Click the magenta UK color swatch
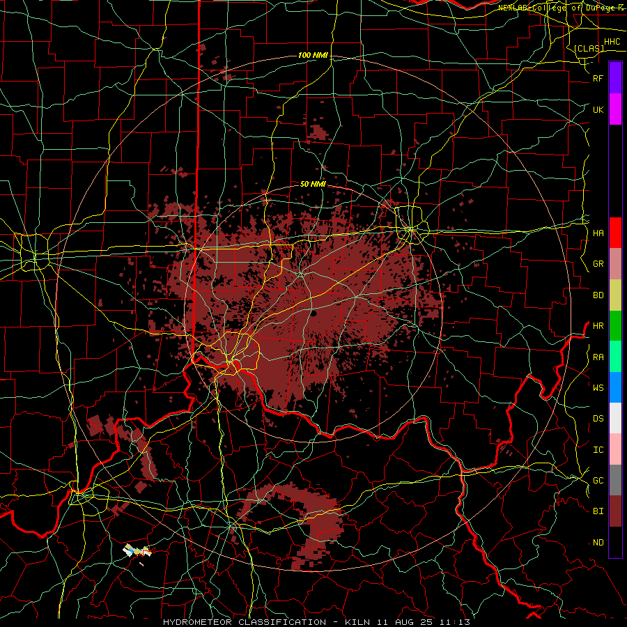 pos(615,109)
